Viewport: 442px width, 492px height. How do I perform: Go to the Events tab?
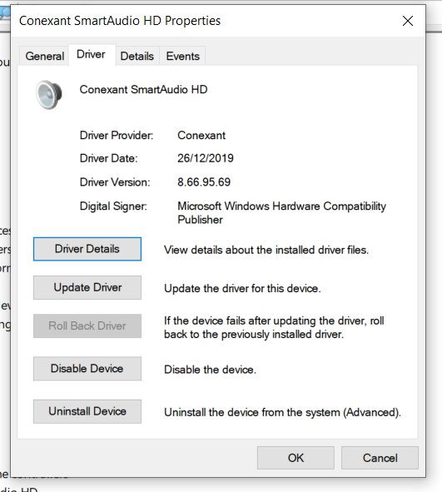pos(182,56)
